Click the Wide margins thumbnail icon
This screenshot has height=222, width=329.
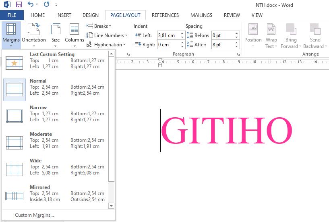pos(14,169)
